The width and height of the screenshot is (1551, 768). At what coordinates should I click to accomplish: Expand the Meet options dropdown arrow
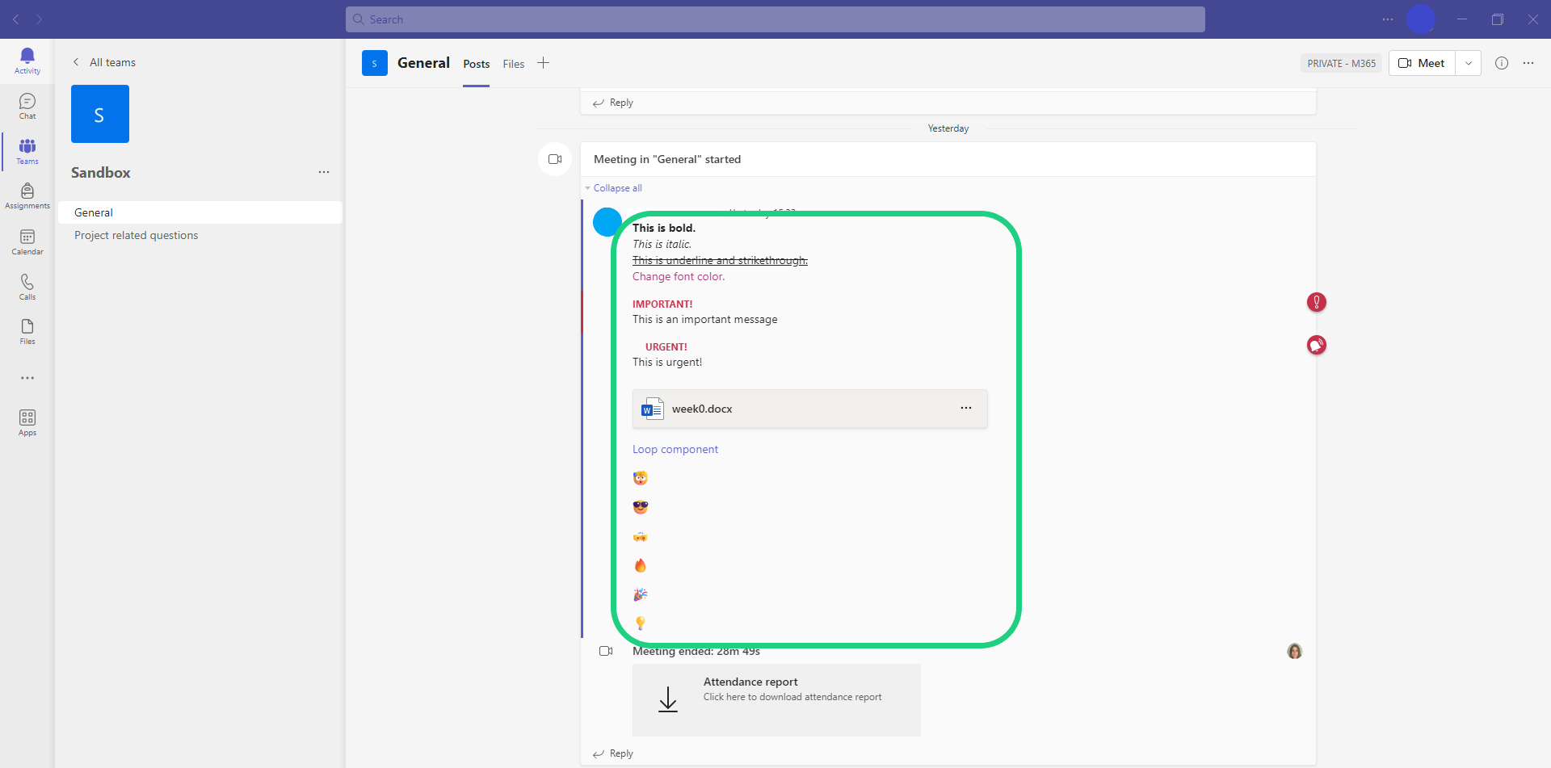[1468, 63]
